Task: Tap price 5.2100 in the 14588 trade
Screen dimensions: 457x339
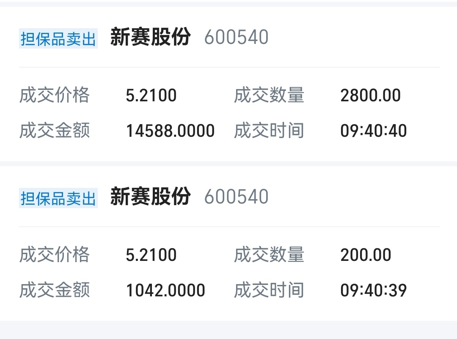Action: click(x=151, y=95)
